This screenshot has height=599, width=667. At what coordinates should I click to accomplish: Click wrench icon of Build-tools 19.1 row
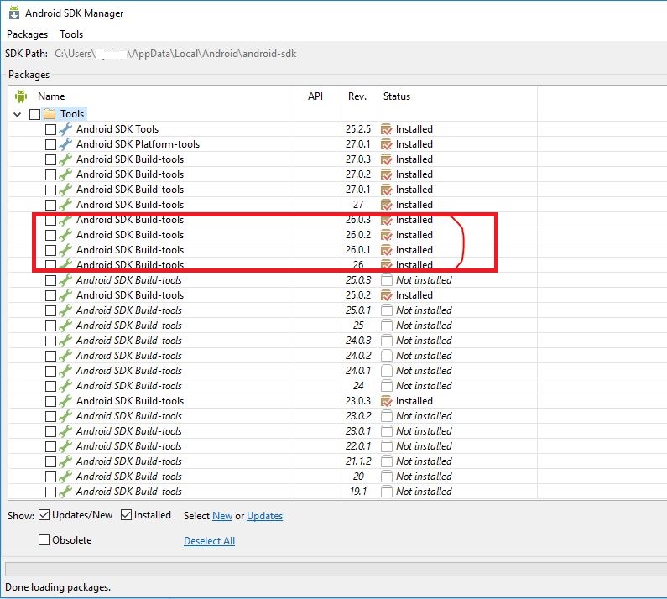click(65, 492)
